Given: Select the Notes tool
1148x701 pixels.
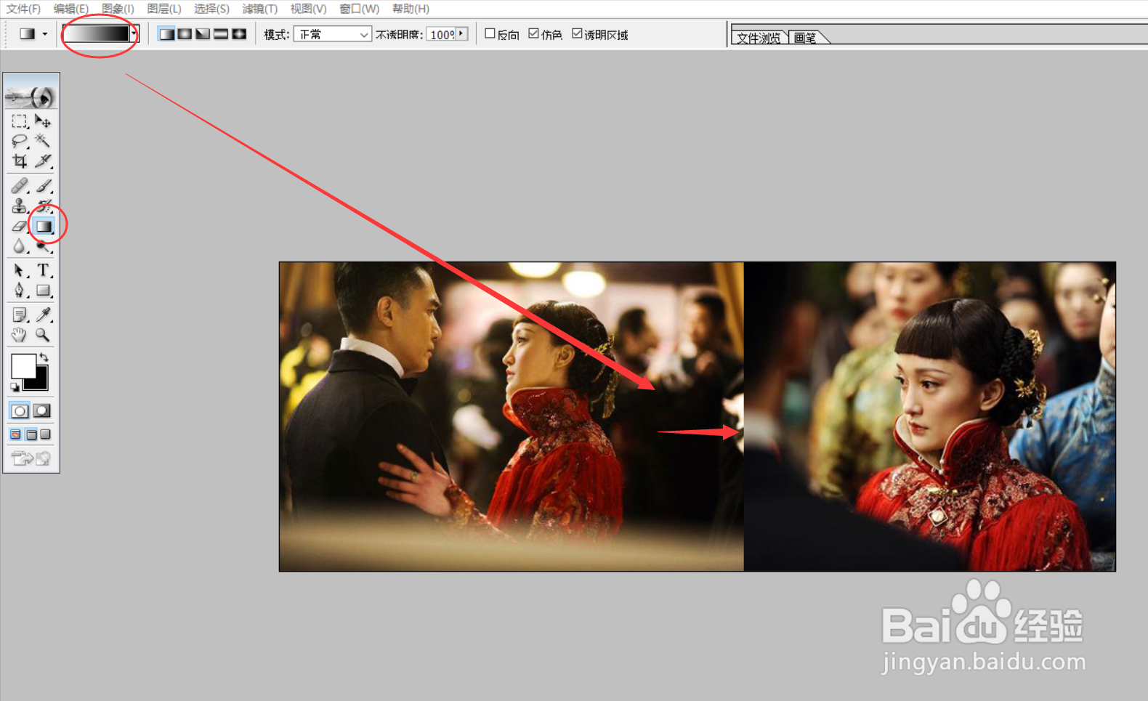Looking at the screenshot, I should pyautogui.click(x=20, y=315).
